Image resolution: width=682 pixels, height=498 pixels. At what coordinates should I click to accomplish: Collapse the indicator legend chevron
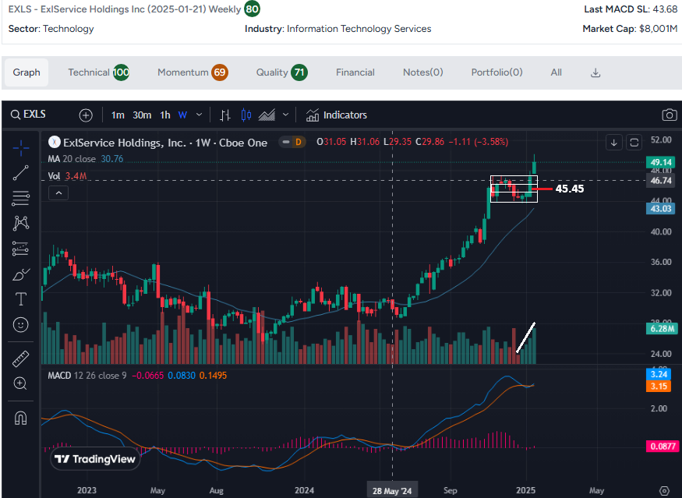[x=58, y=193]
